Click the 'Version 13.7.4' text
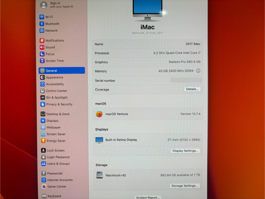 coord(190,114)
